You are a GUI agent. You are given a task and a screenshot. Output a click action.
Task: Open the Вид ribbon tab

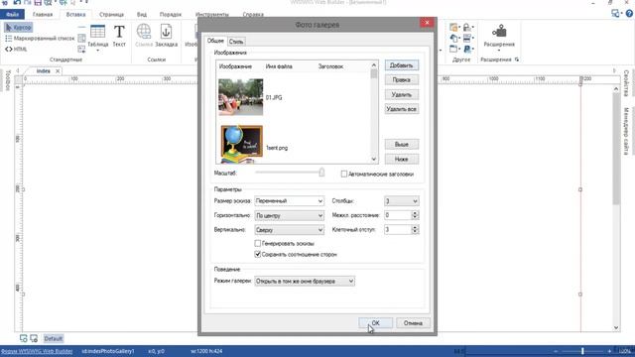pyautogui.click(x=142, y=14)
